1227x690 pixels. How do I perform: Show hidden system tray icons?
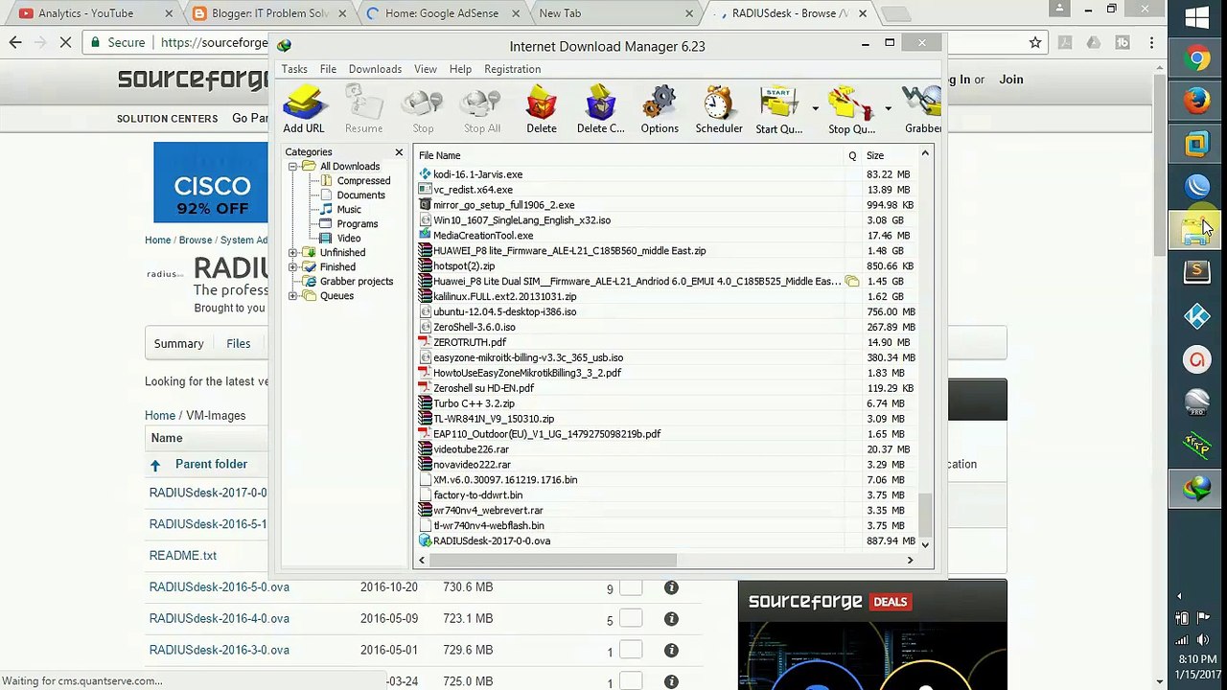[x=1180, y=596]
